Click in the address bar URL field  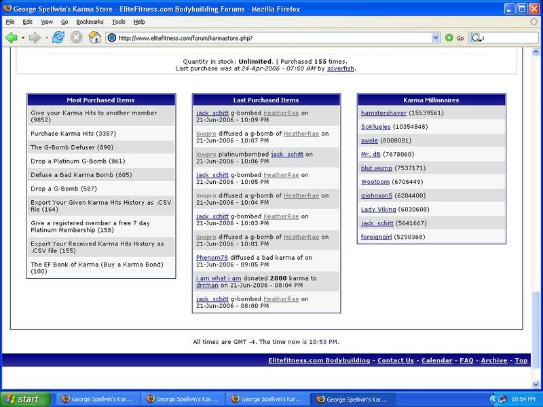click(x=271, y=38)
